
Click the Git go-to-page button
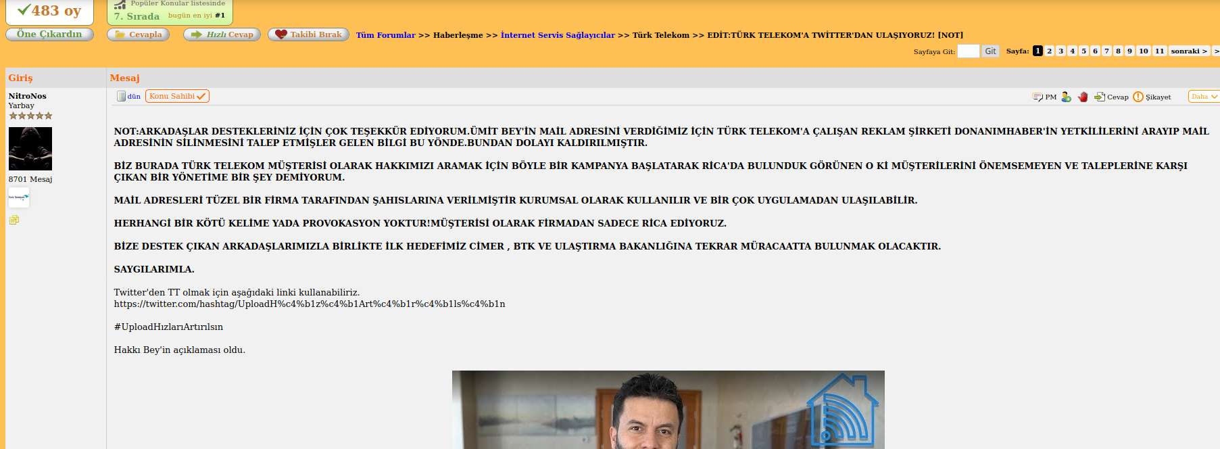tap(990, 51)
